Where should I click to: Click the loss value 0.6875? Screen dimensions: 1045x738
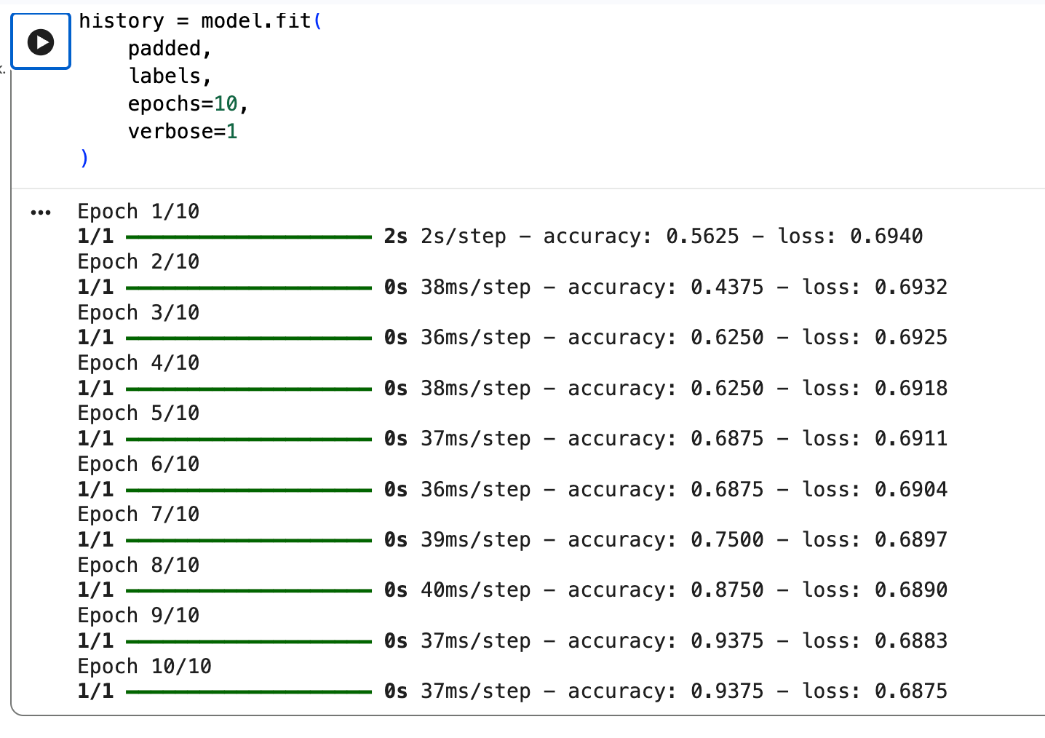pos(910,691)
